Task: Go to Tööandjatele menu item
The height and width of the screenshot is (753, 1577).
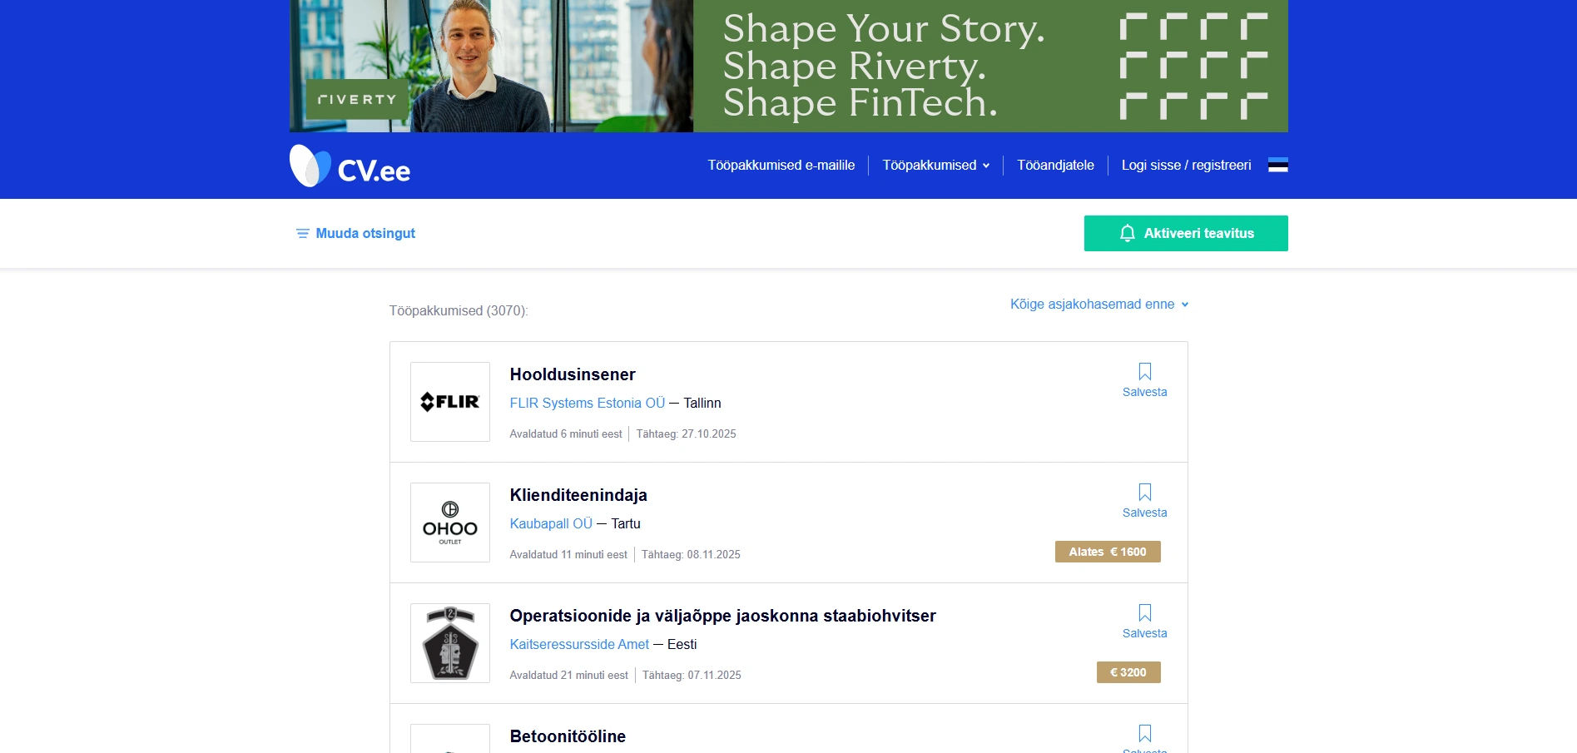Action: [1055, 165]
